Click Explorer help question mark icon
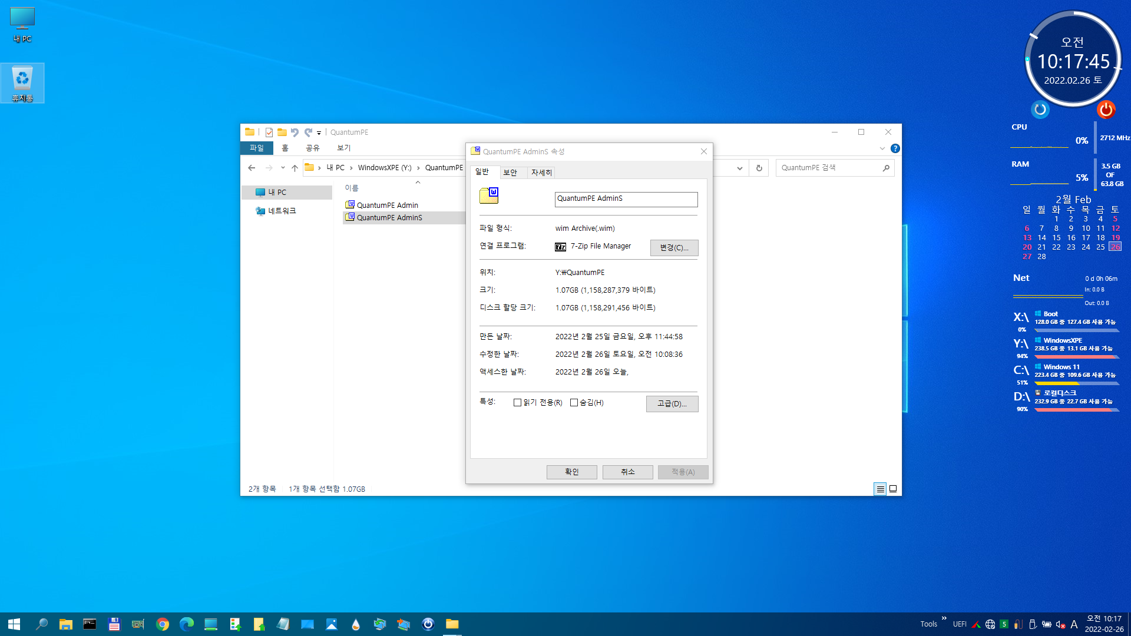 point(895,148)
